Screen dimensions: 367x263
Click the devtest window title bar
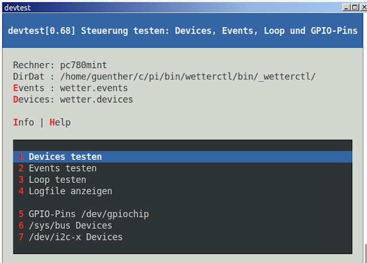(169, 7)
